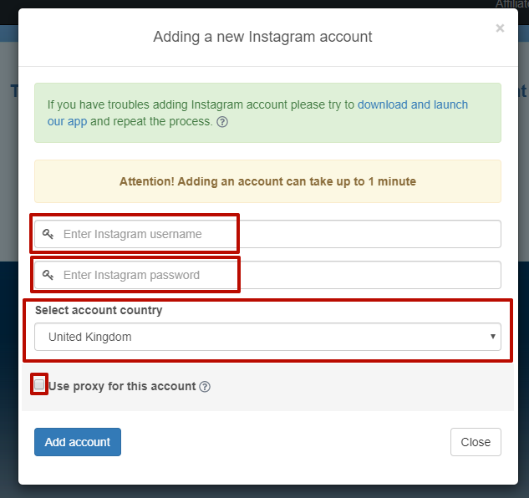The height and width of the screenshot is (498, 529).
Task: Open the proxy help question mark icon
Action: coord(205,387)
